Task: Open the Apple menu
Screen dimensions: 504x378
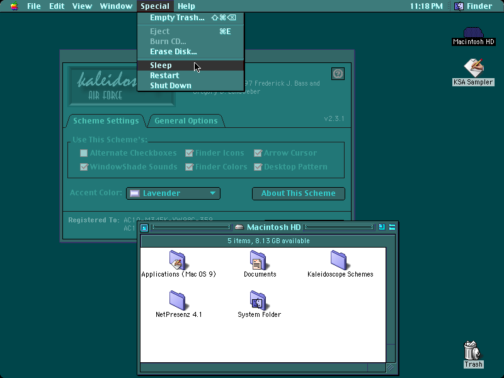Action: coord(14,6)
